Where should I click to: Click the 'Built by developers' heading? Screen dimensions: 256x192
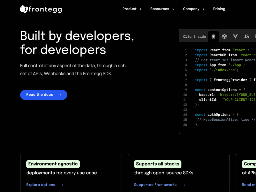[77, 42]
